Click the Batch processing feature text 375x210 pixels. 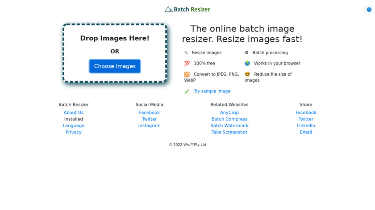270,52
